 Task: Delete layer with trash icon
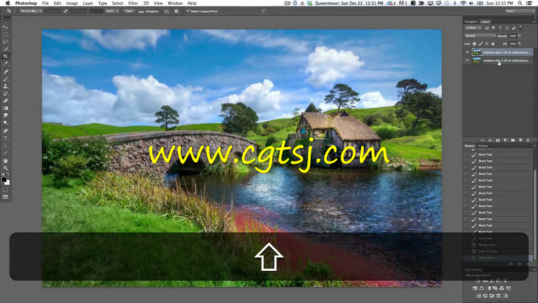click(x=528, y=140)
